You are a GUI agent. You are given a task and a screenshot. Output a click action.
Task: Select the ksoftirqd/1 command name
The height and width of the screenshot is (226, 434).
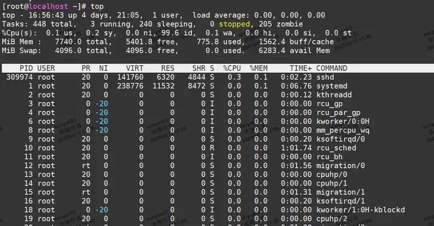pyautogui.click(x=341, y=201)
